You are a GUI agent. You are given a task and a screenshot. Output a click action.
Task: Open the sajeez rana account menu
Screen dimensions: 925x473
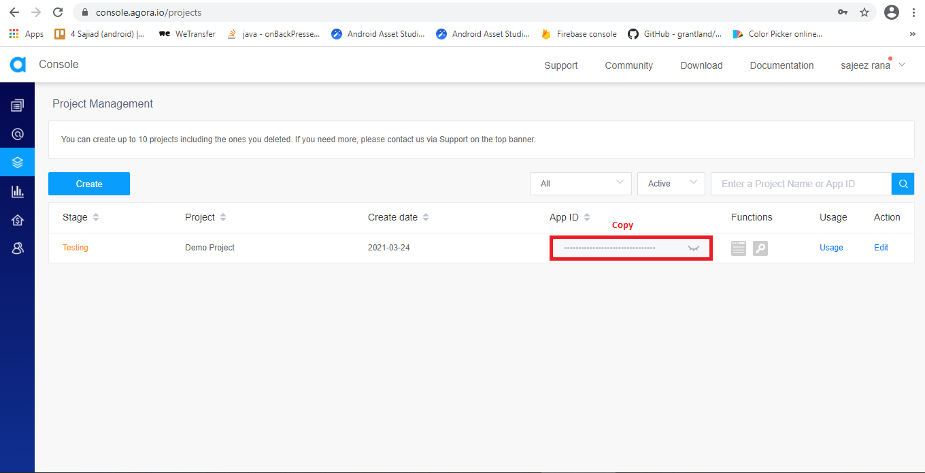pyautogui.click(x=873, y=65)
